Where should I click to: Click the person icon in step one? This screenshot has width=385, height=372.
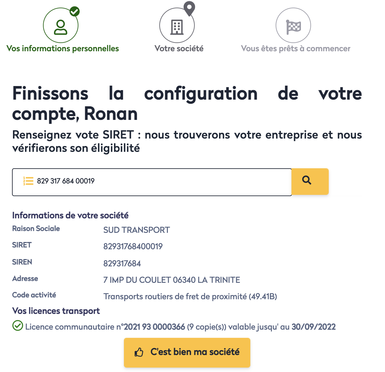click(60, 27)
